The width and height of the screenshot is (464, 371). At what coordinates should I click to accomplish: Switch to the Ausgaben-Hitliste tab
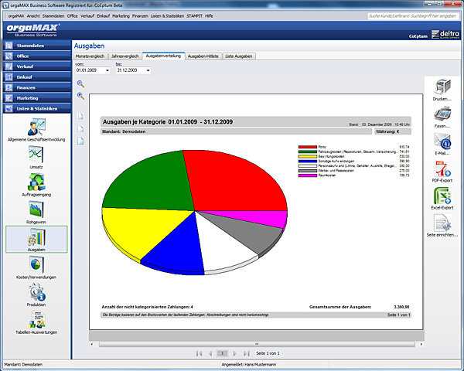point(203,56)
